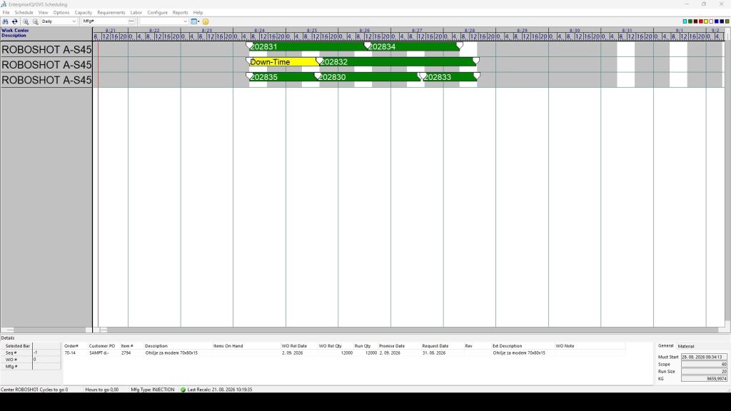Image resolution: width=731 pixels, height=411 pixels.
Task: Click the Details panel label
Action: tap(8, 338)
